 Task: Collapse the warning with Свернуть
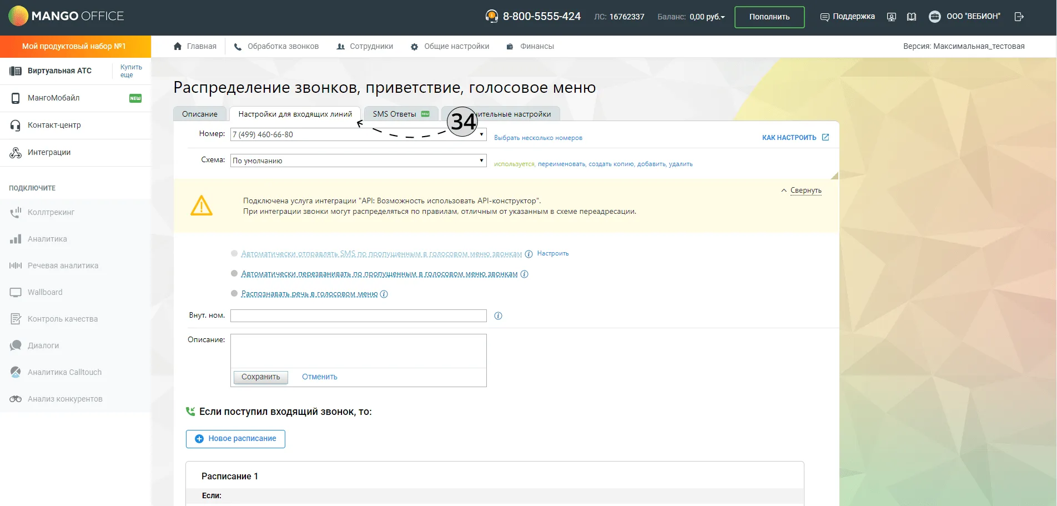click(801, 191)
